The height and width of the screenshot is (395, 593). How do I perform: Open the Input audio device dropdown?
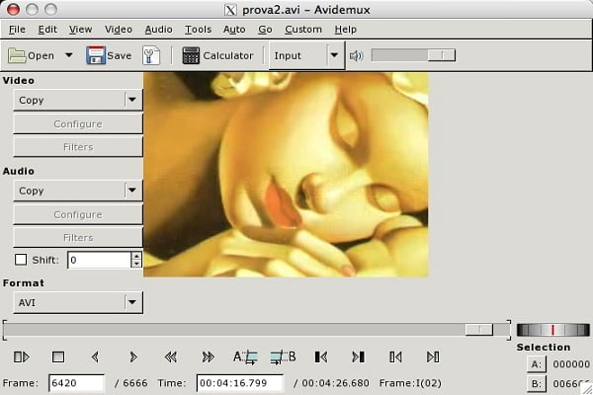click(306, 55)
